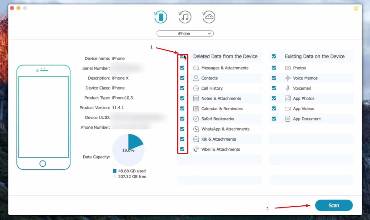This screenshot has height=220, width=370.
Task: Select the Safari Bookmarks label
Action: (218, 119)
